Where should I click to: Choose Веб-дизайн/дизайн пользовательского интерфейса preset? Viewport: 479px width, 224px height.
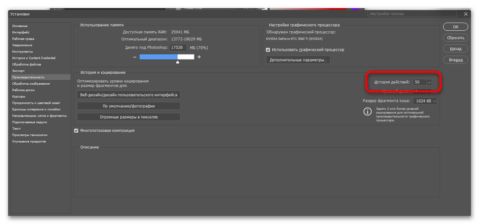tap(129, 95)
